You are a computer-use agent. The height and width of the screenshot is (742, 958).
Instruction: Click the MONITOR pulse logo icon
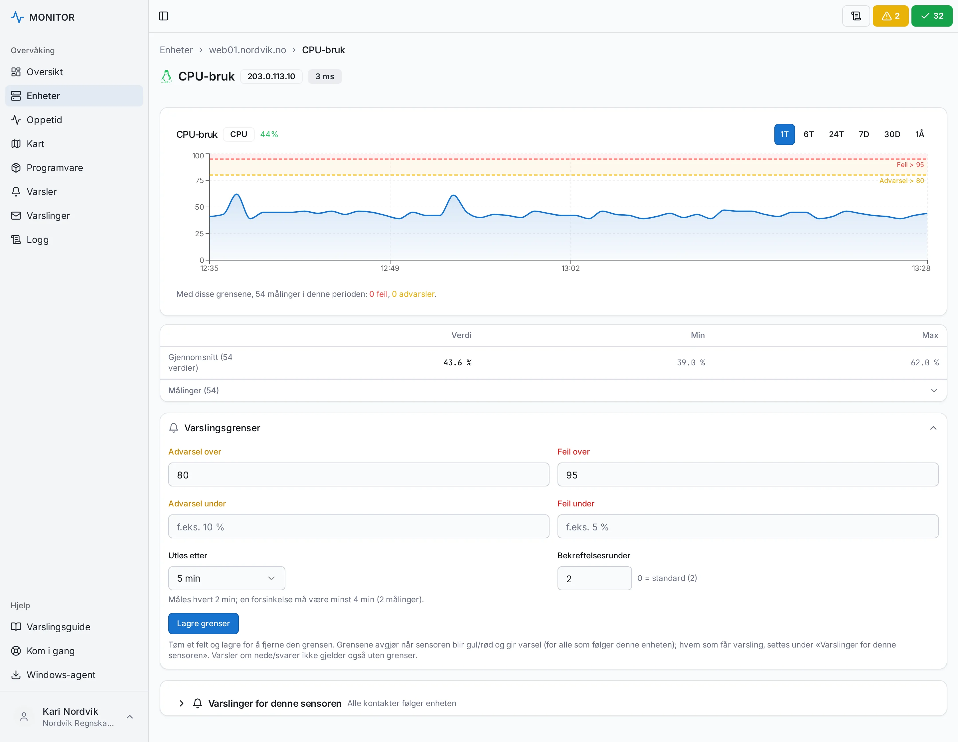point(17,17)
